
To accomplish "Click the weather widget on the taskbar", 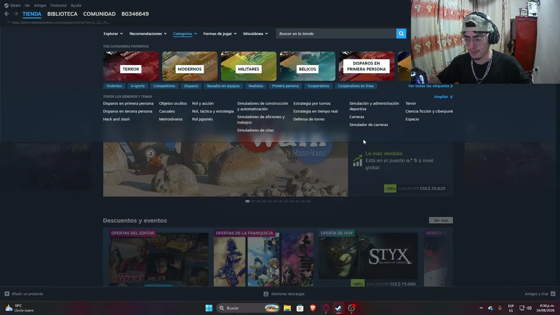I will pos(19,308).
